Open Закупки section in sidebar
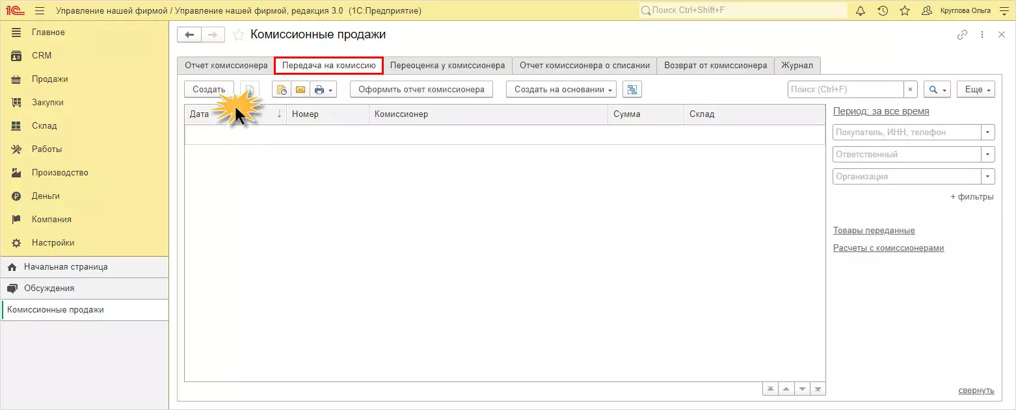The image size is (1016, 410). tap(85, 103)
